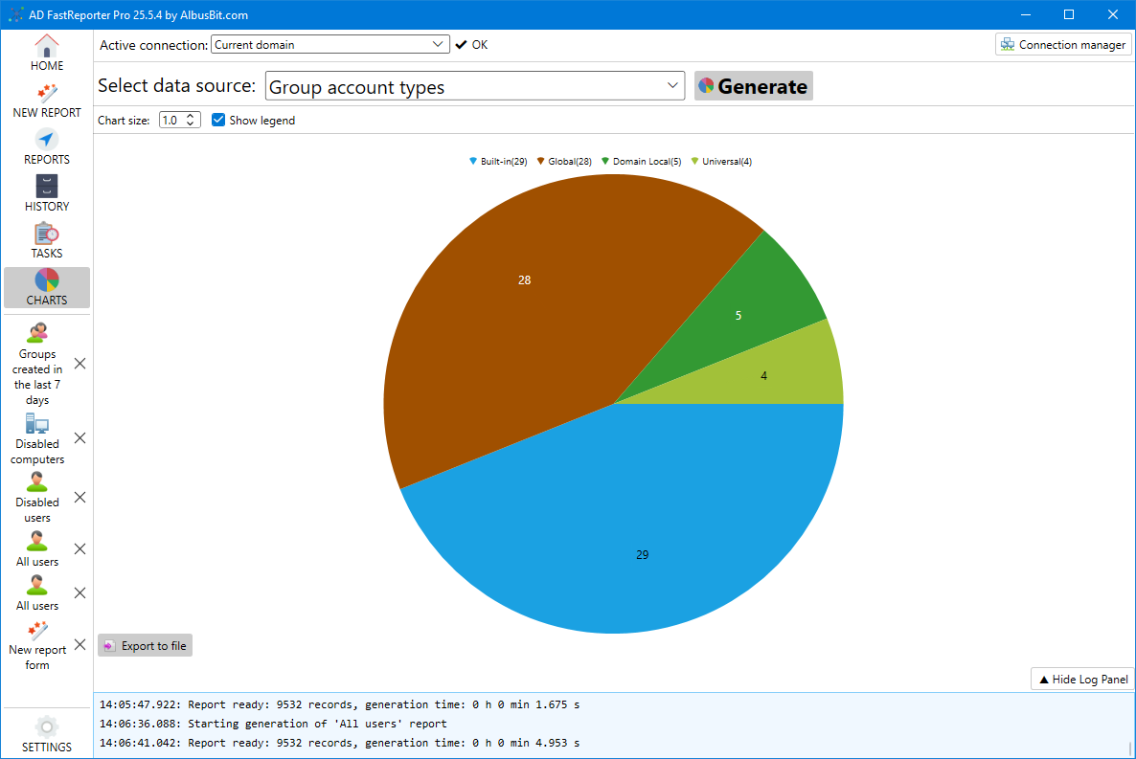Close the 'Disabled computers' tab
The height and width of the screenshot is (759, 1136).
pyautogui.click(x=80, y=438)
